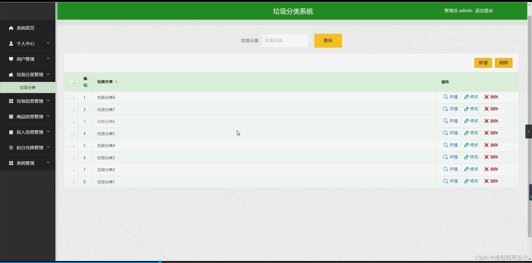Check the checkbox for row 垃圾分类1

coord(71,182)
